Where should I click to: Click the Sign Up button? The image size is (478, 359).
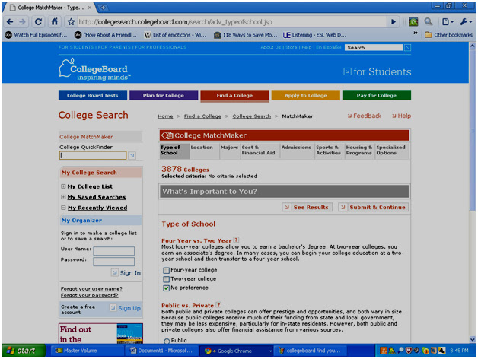tap(126, 308)
